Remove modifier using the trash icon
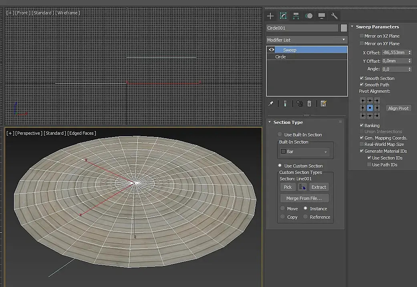 309,104
